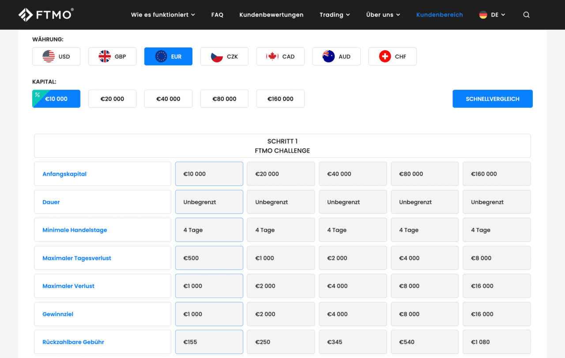The height and width of the screenshot is (358, 565).
Task: Click the Australian flag icon
Action: pyautogui.click(x=328, y=57)
